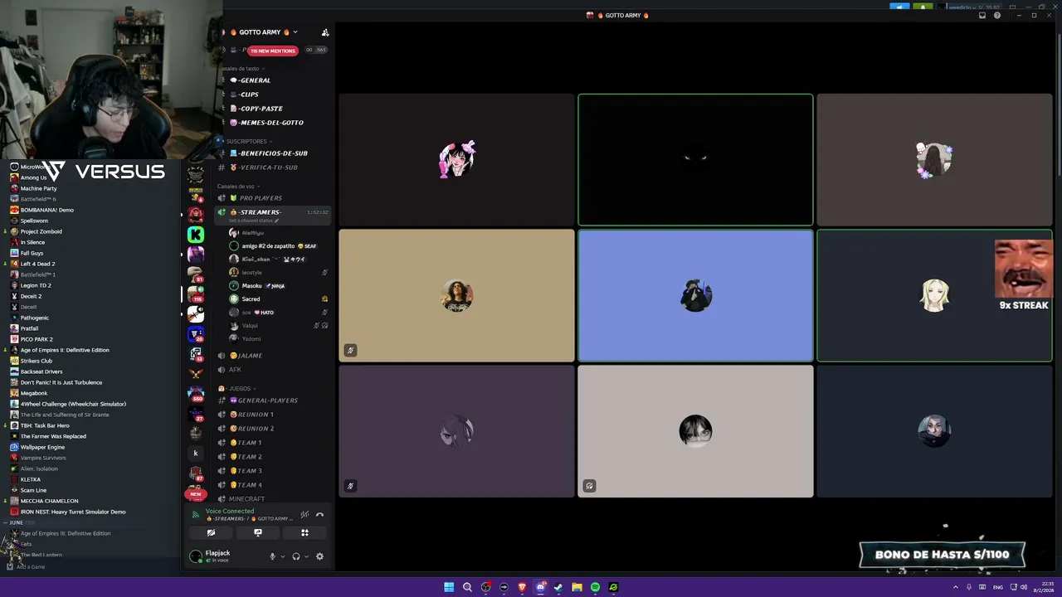Select Wallpaper Engine in game library
Screen dimensions: 1062x597
click(42, 447)
